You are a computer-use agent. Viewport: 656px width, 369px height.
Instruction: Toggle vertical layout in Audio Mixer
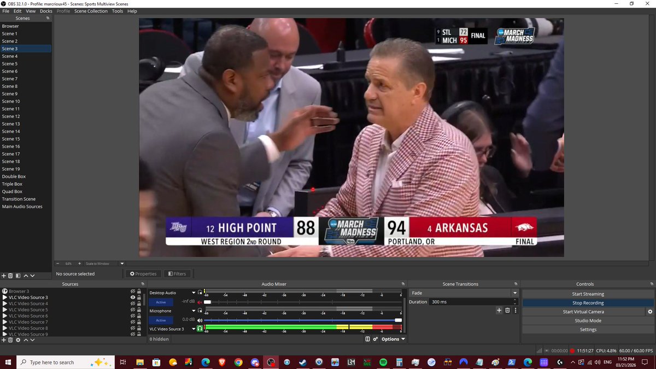tap(367, 339)
